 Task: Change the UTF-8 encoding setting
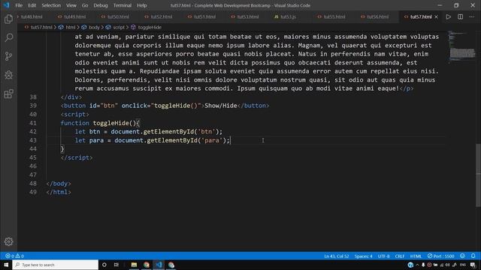tap(383, 256)
